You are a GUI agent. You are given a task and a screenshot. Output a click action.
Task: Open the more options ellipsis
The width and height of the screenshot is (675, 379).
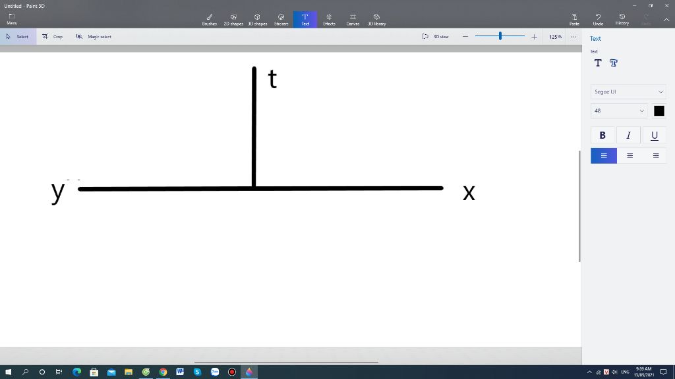click(x=574, y=37)
